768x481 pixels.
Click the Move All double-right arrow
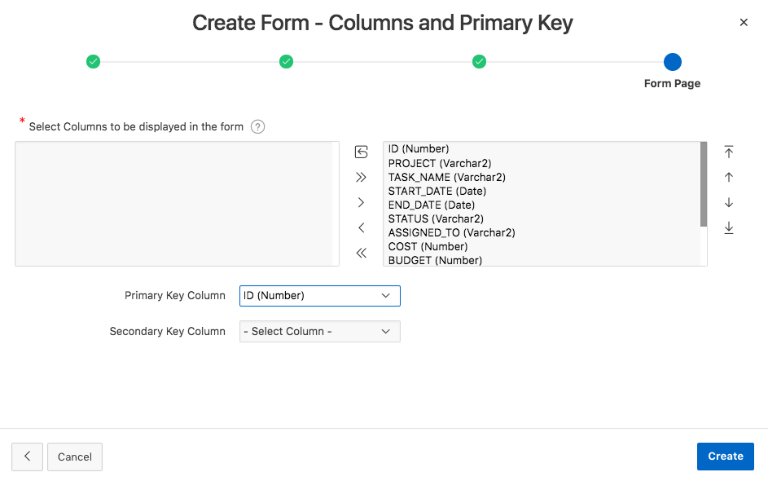tap(362, 177)
